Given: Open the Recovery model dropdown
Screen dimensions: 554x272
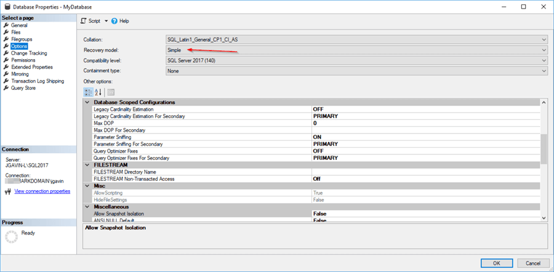Looking at the screenshot, I should [x=357, y=50].
